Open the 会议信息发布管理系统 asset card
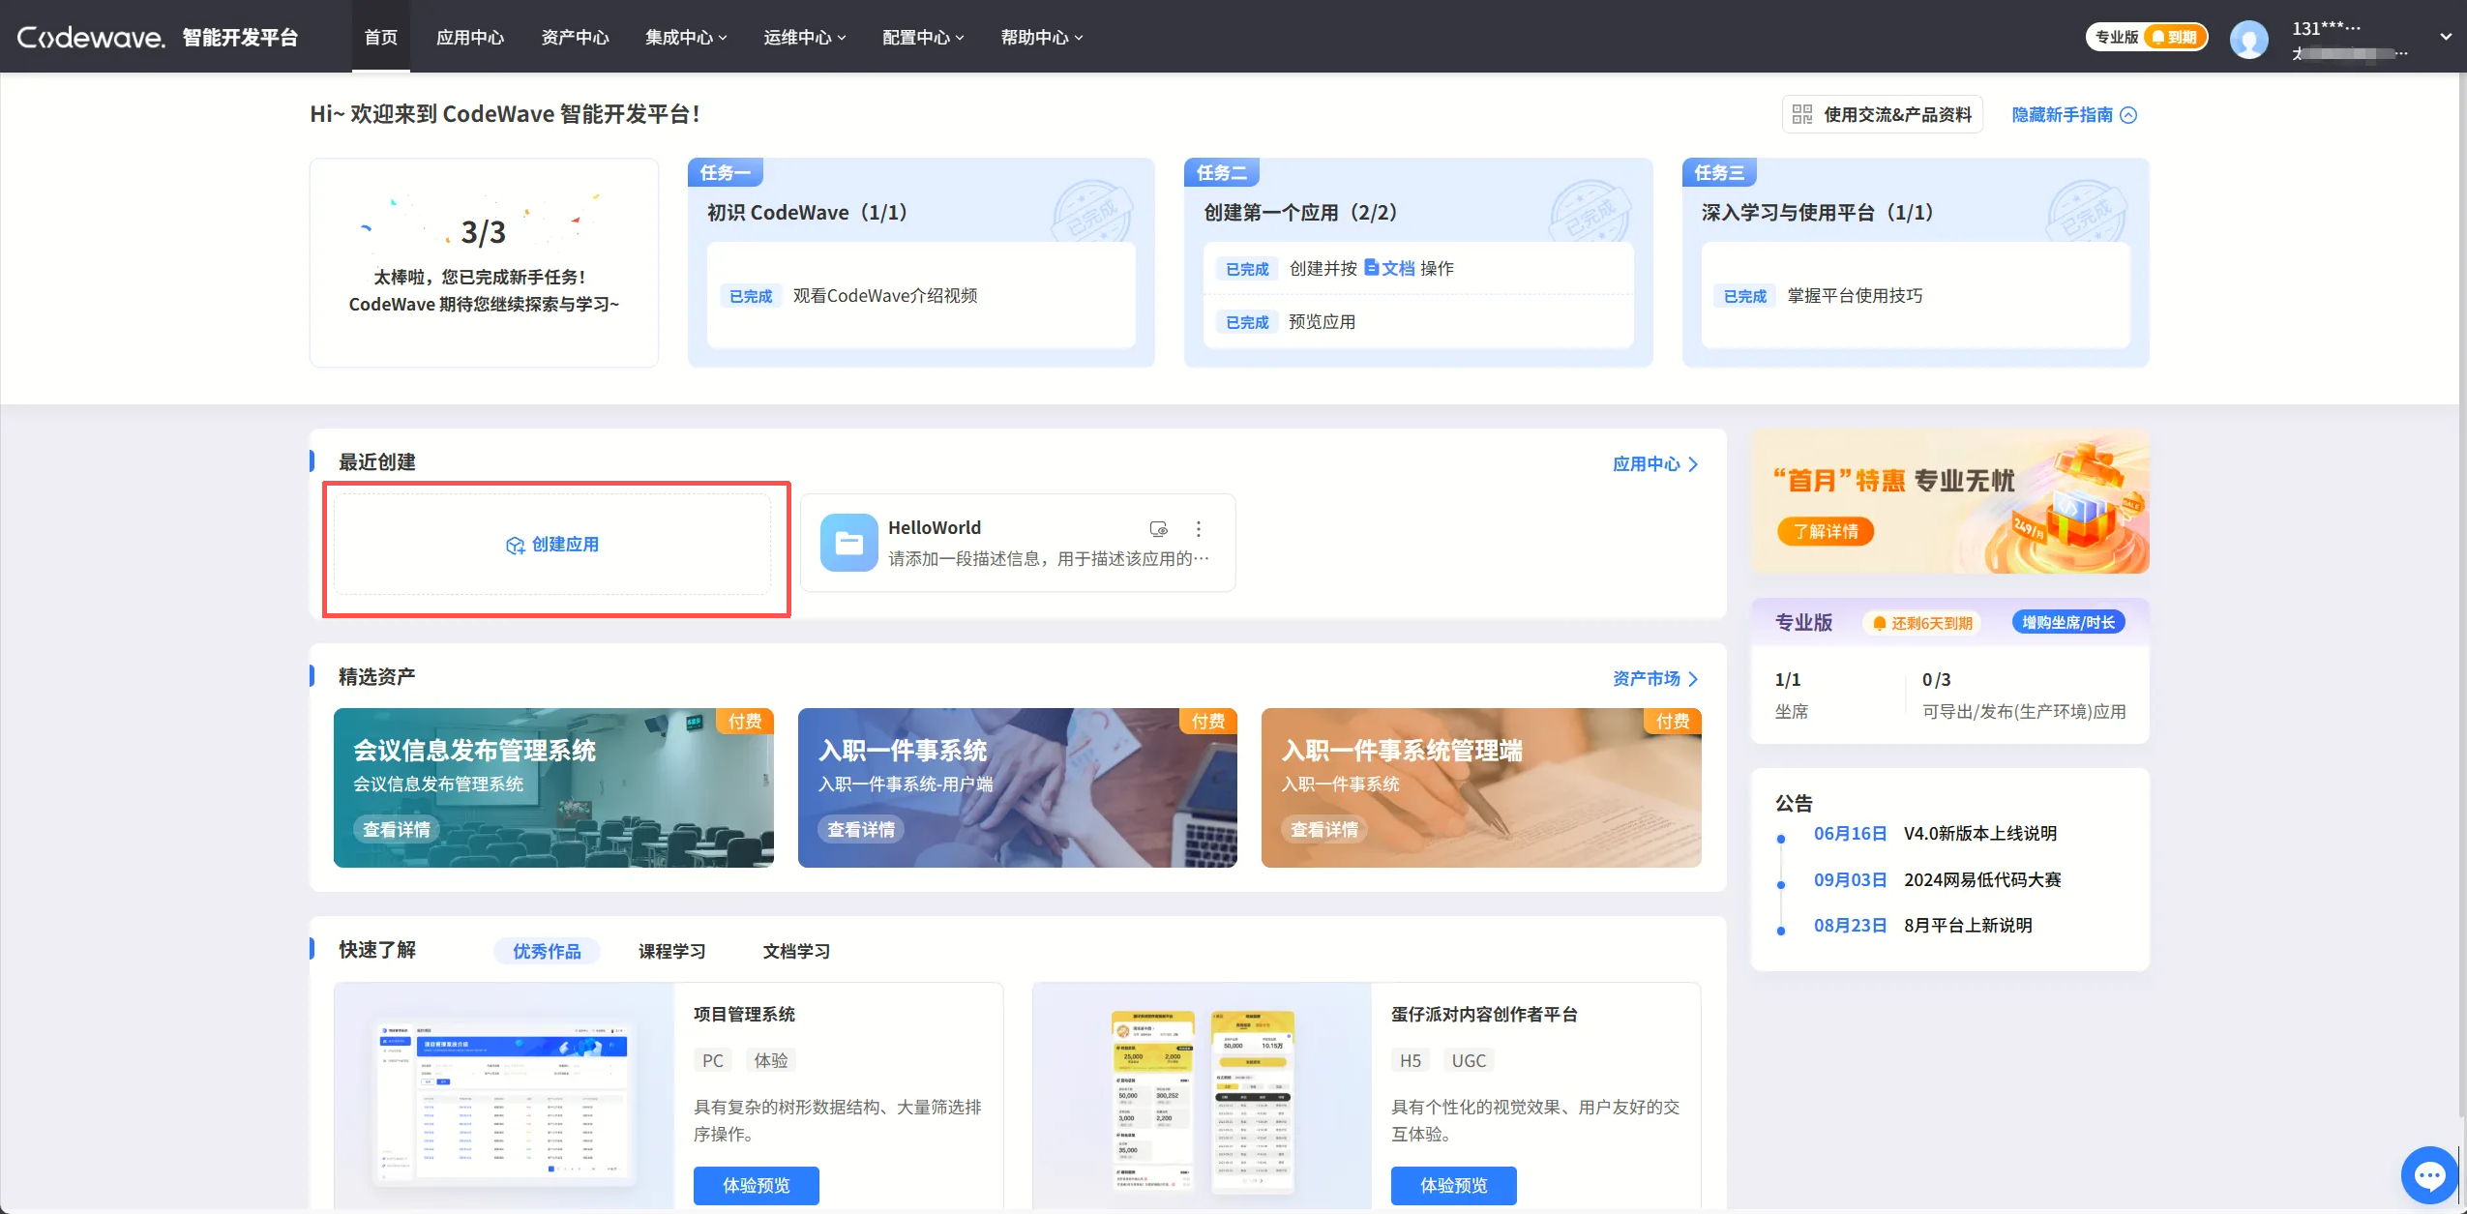 552,786
